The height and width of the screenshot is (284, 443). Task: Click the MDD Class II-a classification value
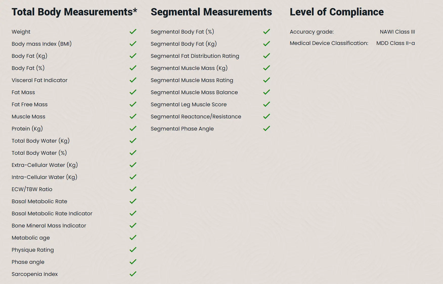pyautogui.click(x=395, y=43)
